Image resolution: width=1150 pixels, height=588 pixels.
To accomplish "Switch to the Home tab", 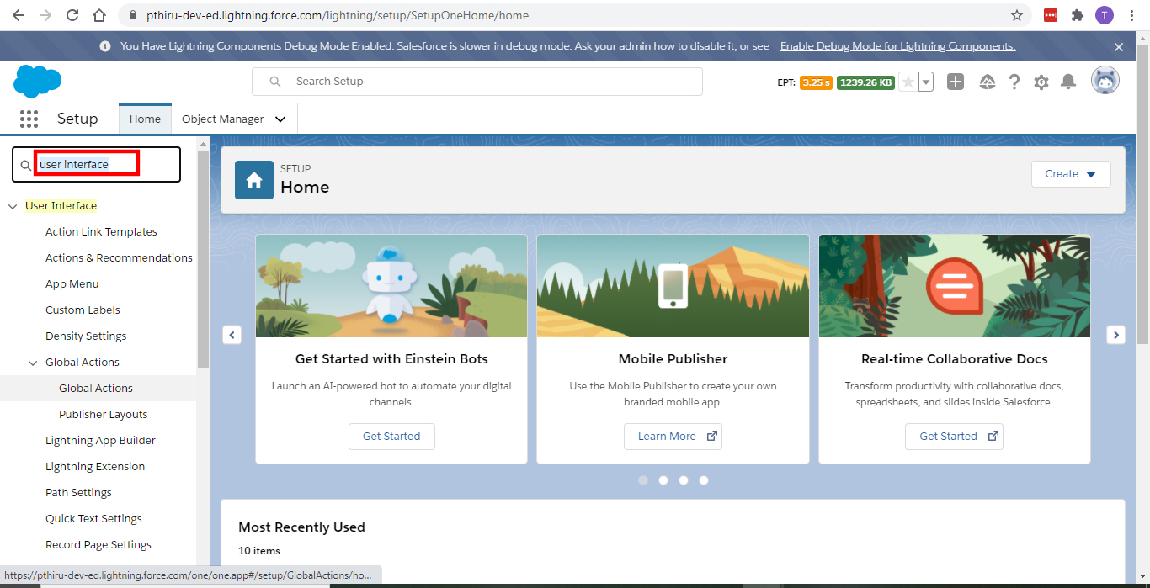I will click(145, 119).
